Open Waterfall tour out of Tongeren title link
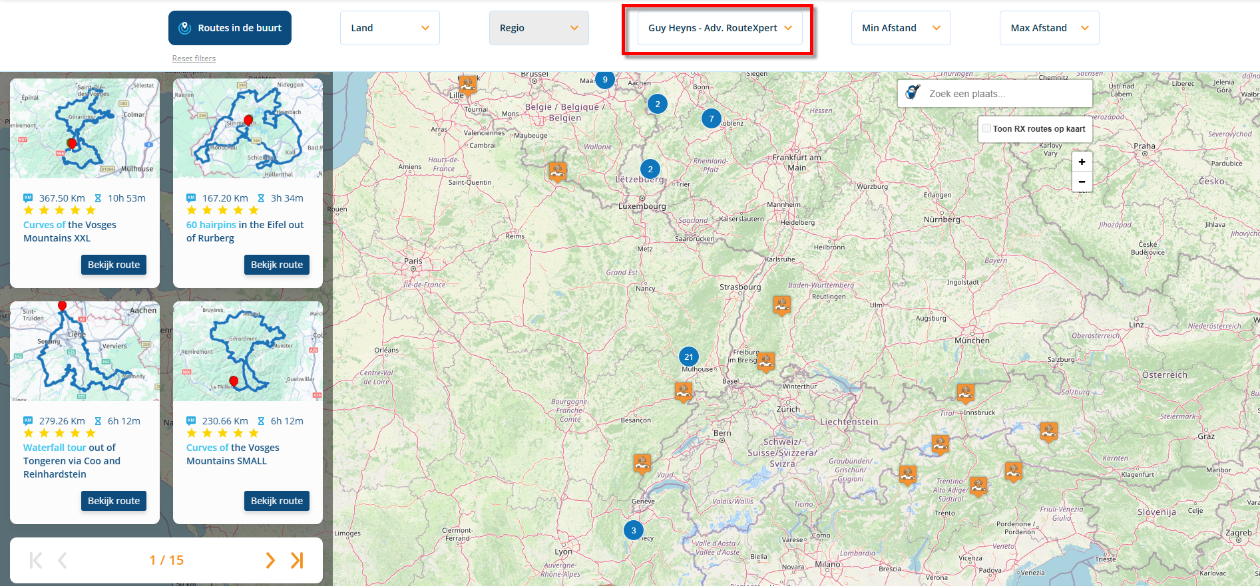Image resolution: width=1260 pixels, height=586 pixels. [x=72, y=461]
